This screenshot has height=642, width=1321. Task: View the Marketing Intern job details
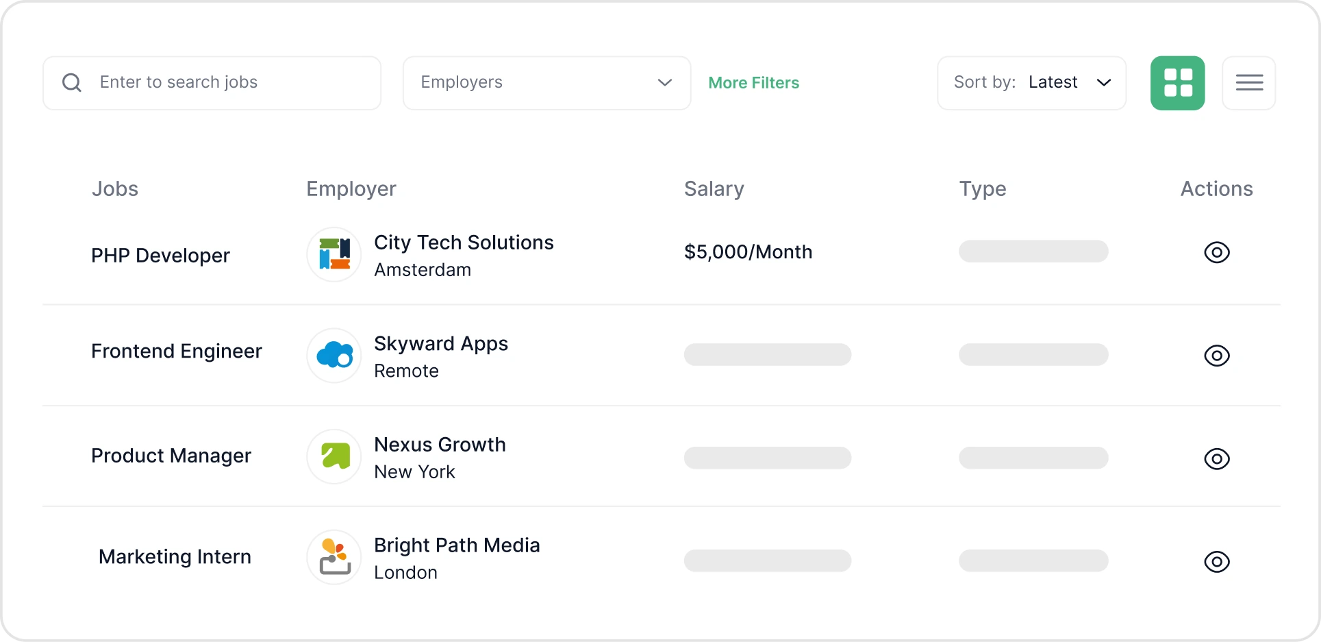click(x=1217, y=562)
